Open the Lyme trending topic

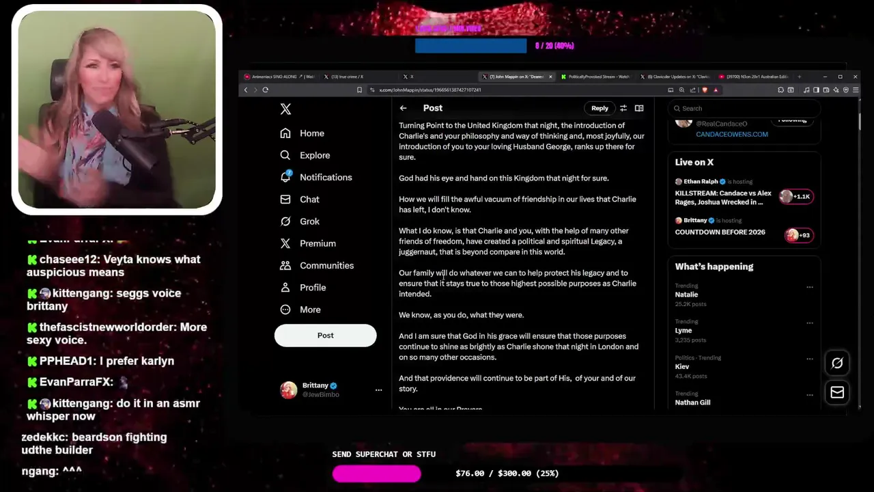pyautogui.click(x=683, y=331)
